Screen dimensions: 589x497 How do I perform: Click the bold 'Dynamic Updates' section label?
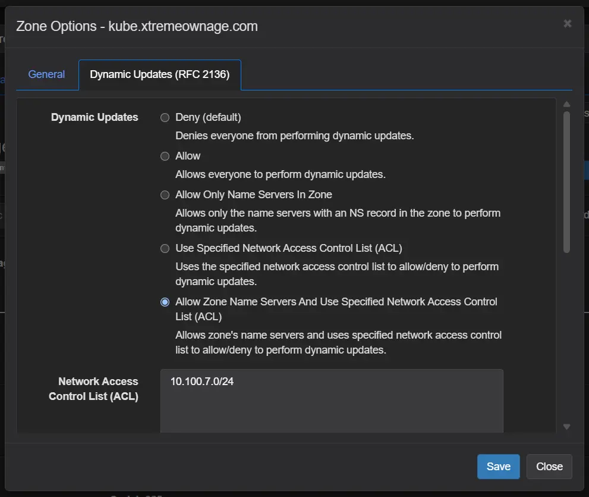coord(95,117)
